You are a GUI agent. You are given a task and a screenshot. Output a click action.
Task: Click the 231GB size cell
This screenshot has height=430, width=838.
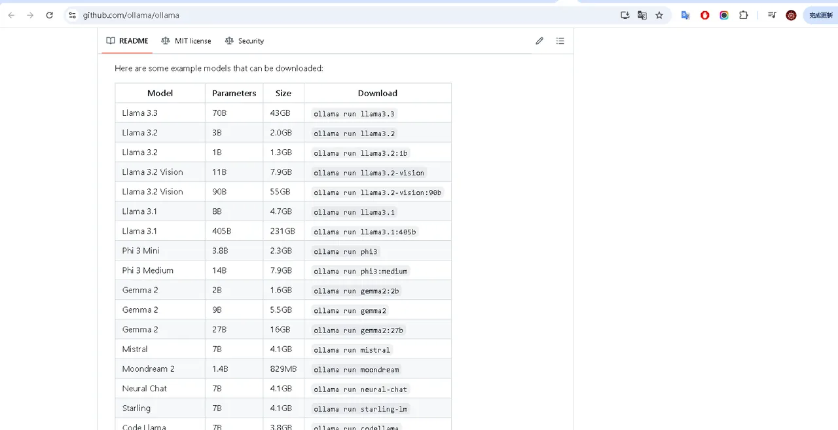pyautogui.click(x=283, y=231)
